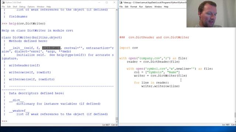This screenshot has width=236, height=132.
Task: Click 'writerow(self, rowdict)' in shell output
Action: (30, 72)
